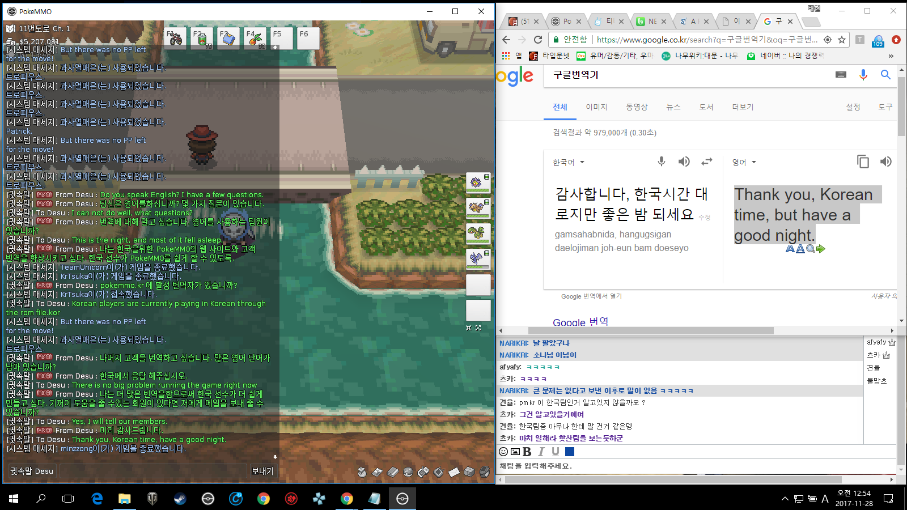Switch to the 이미지 search tab

click(x=596, y=107)
